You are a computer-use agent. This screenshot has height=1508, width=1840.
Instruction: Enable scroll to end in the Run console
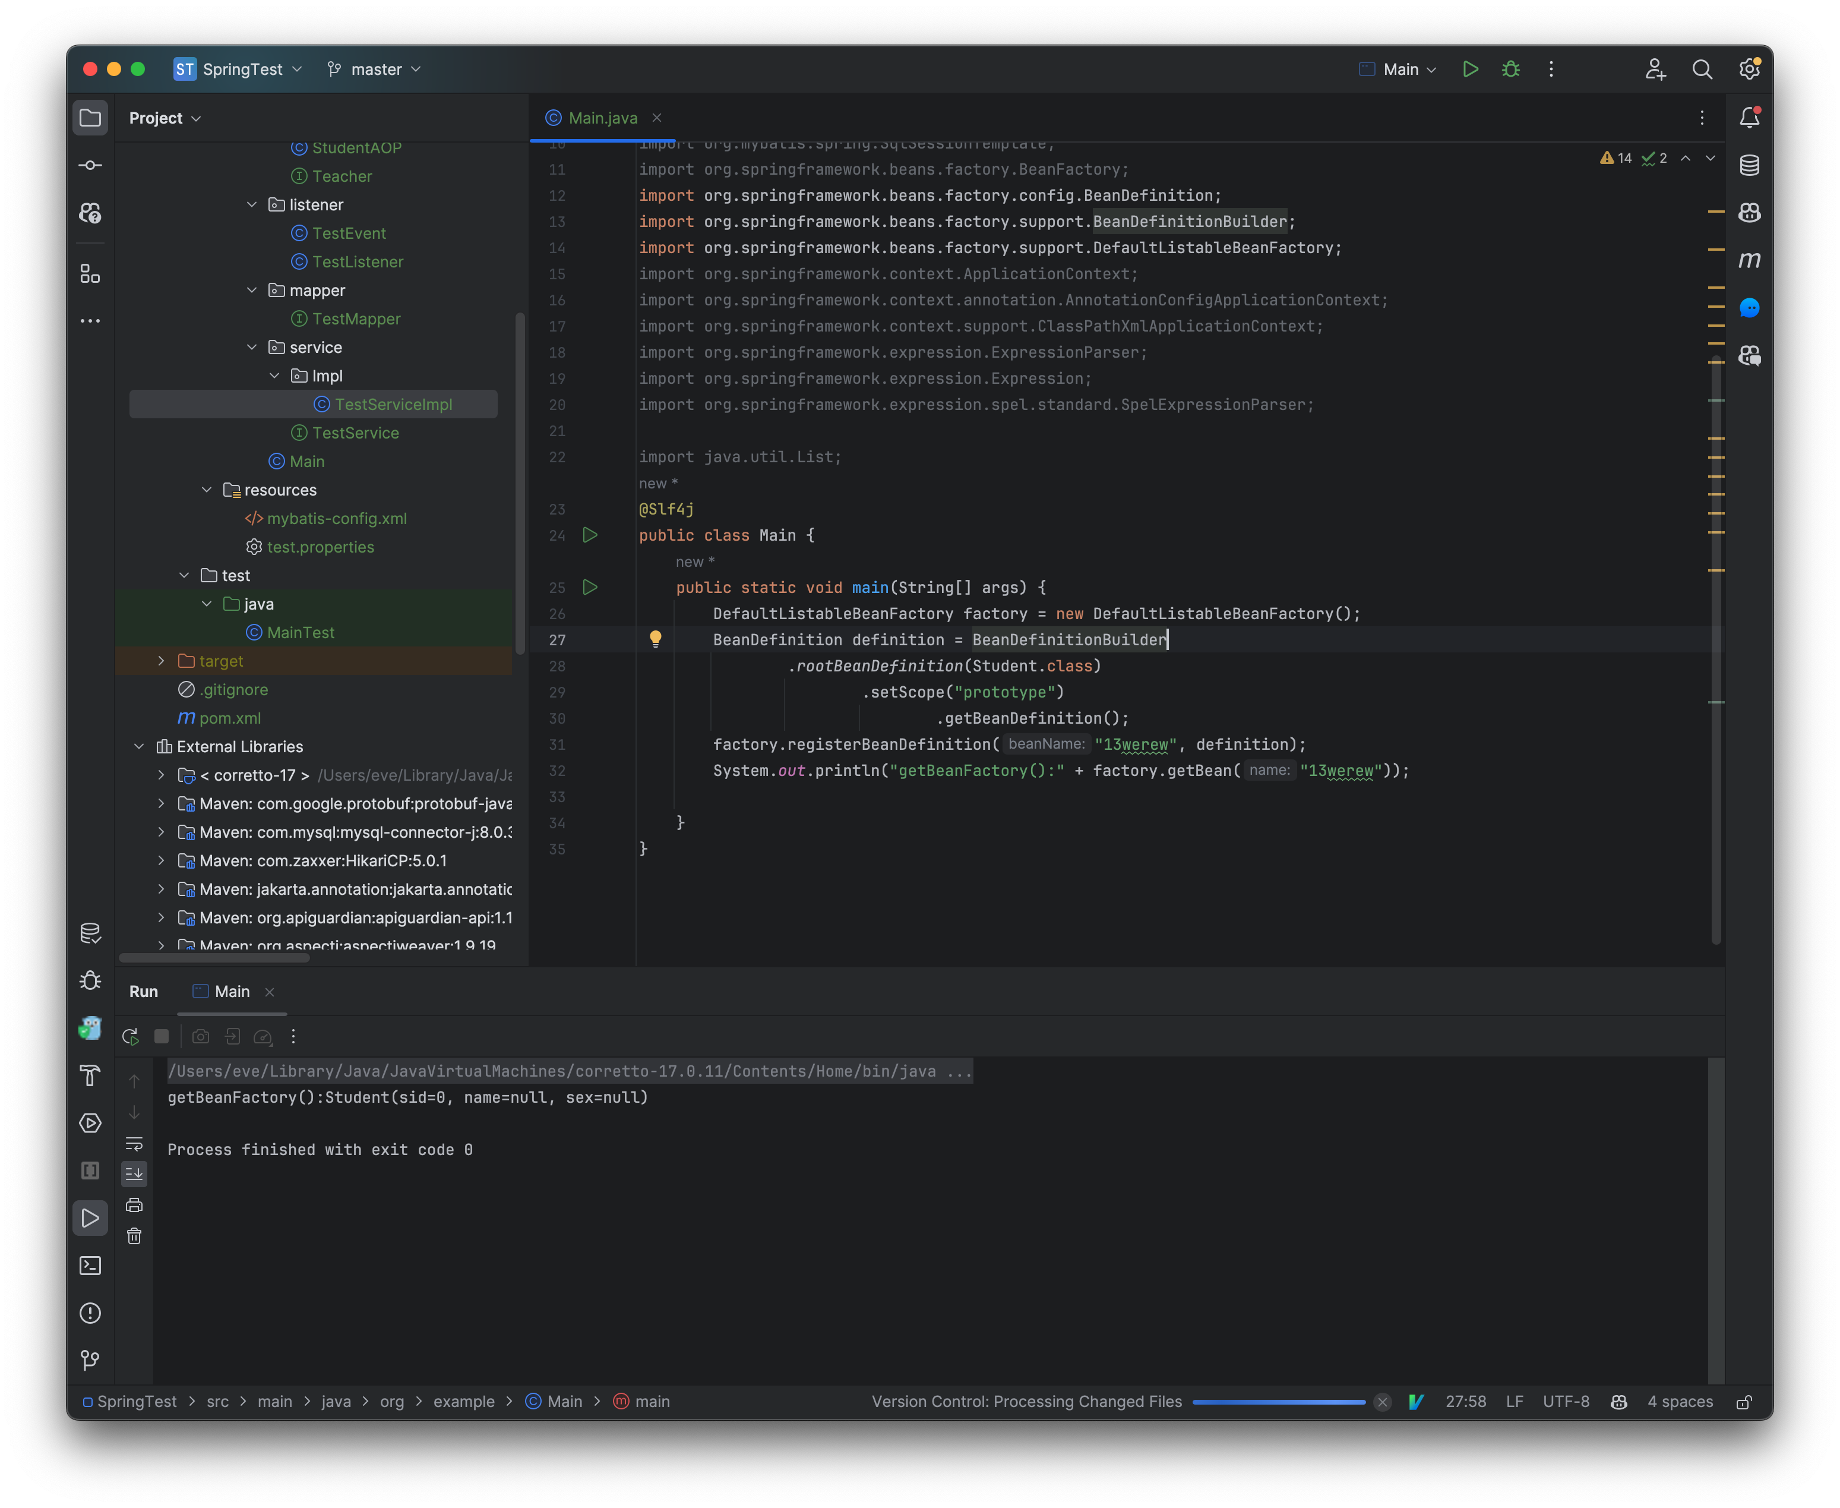pyautogui.click(x=135, y=1173)
